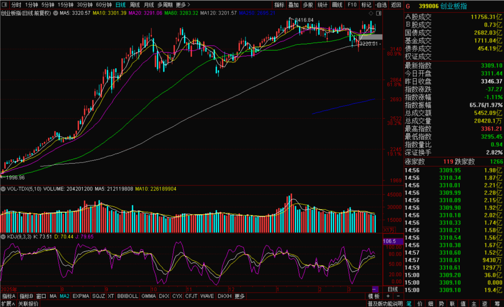Click the purple marker on the timeline
The height and width of the screenshot is (307, 504).
point(374,289)
